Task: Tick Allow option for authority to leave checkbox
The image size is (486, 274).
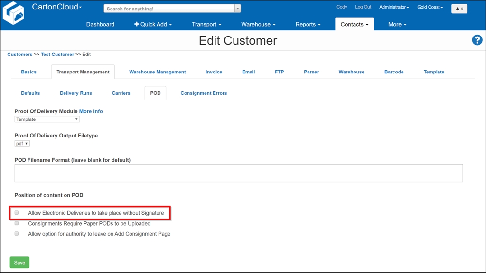Action: [17, 233]
